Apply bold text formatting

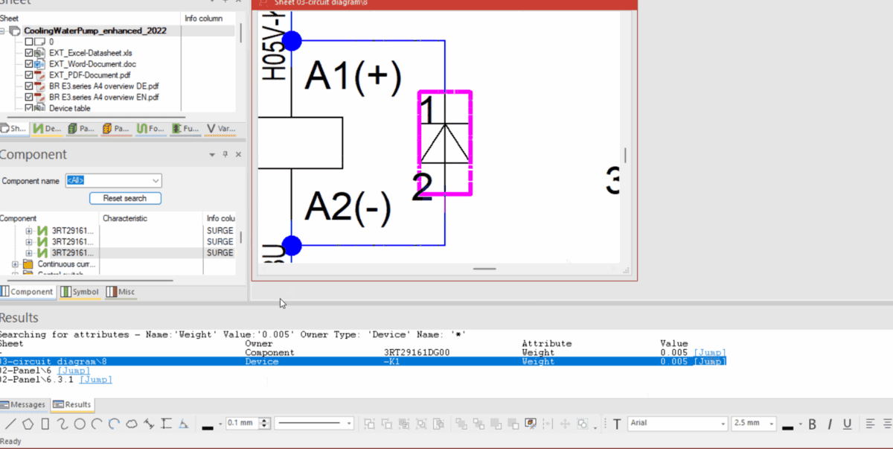point(812,423)
